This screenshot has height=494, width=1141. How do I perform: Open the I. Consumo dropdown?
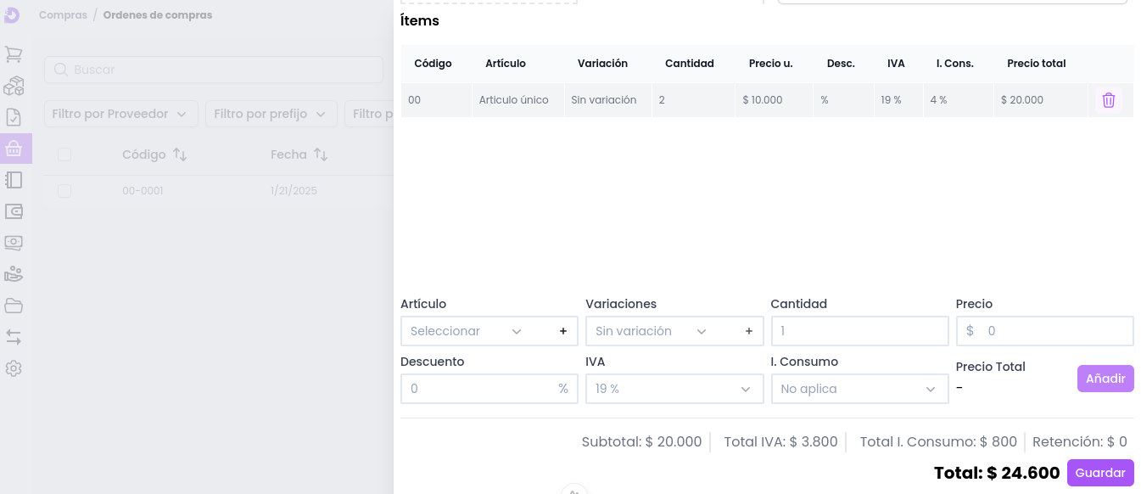859,389
